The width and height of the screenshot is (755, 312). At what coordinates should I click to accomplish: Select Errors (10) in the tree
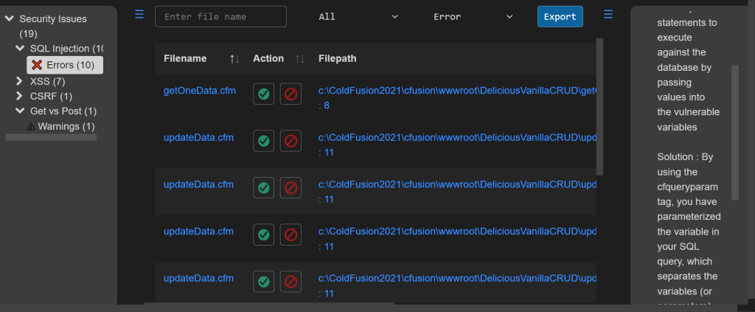pos(65,65)
